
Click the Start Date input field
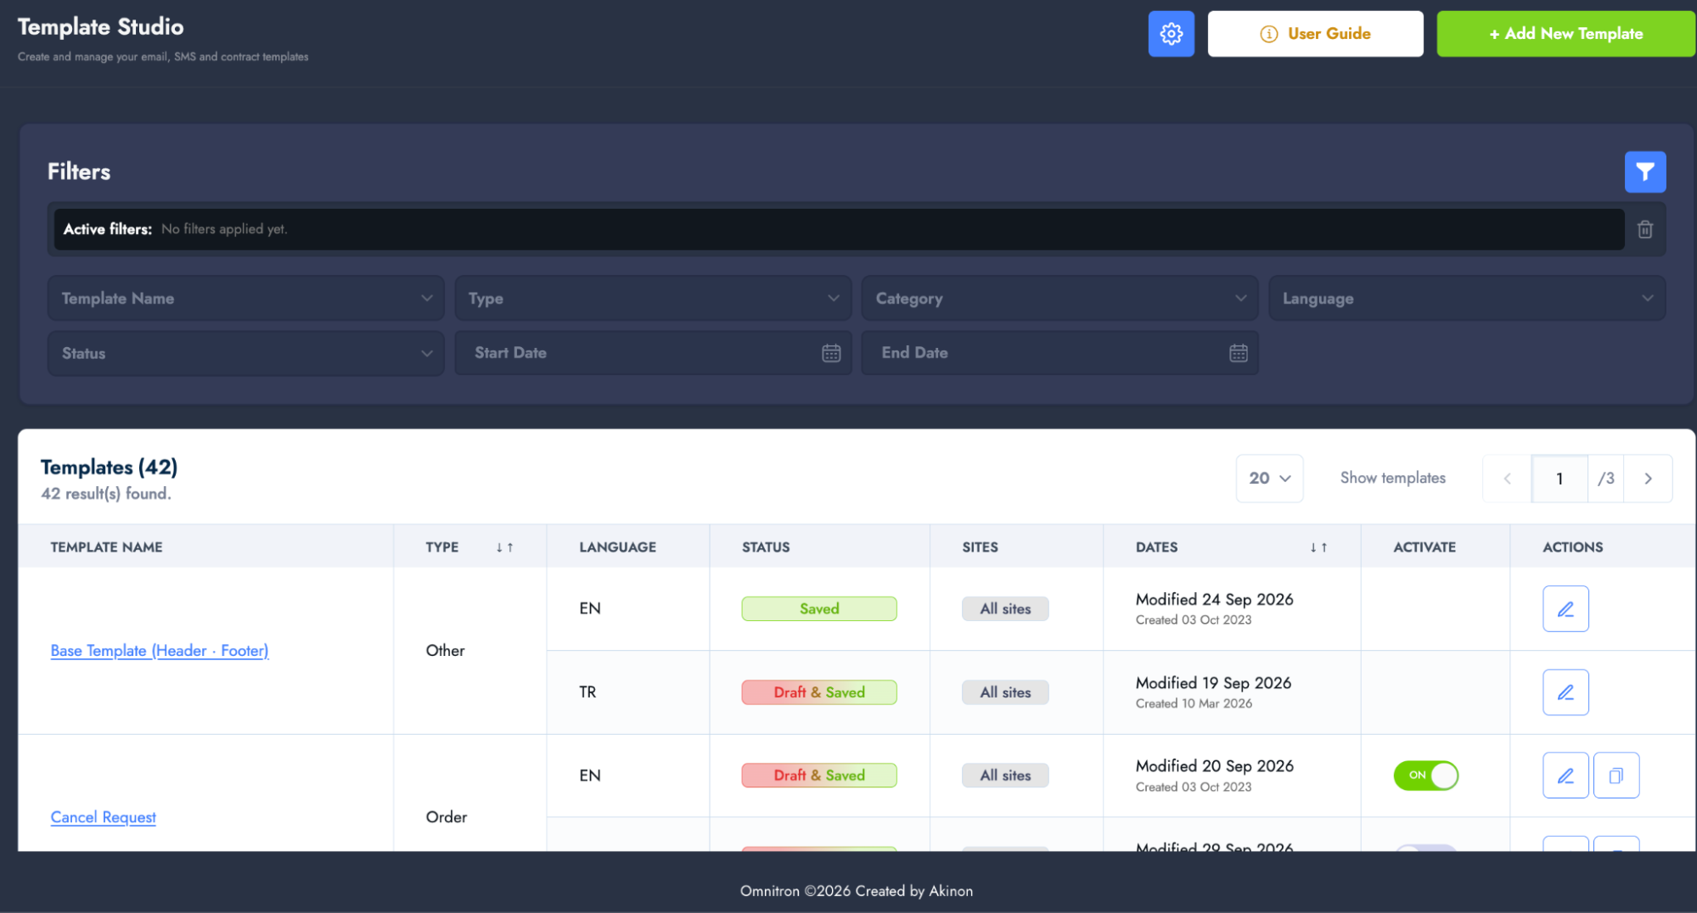(x=652, y=353)
